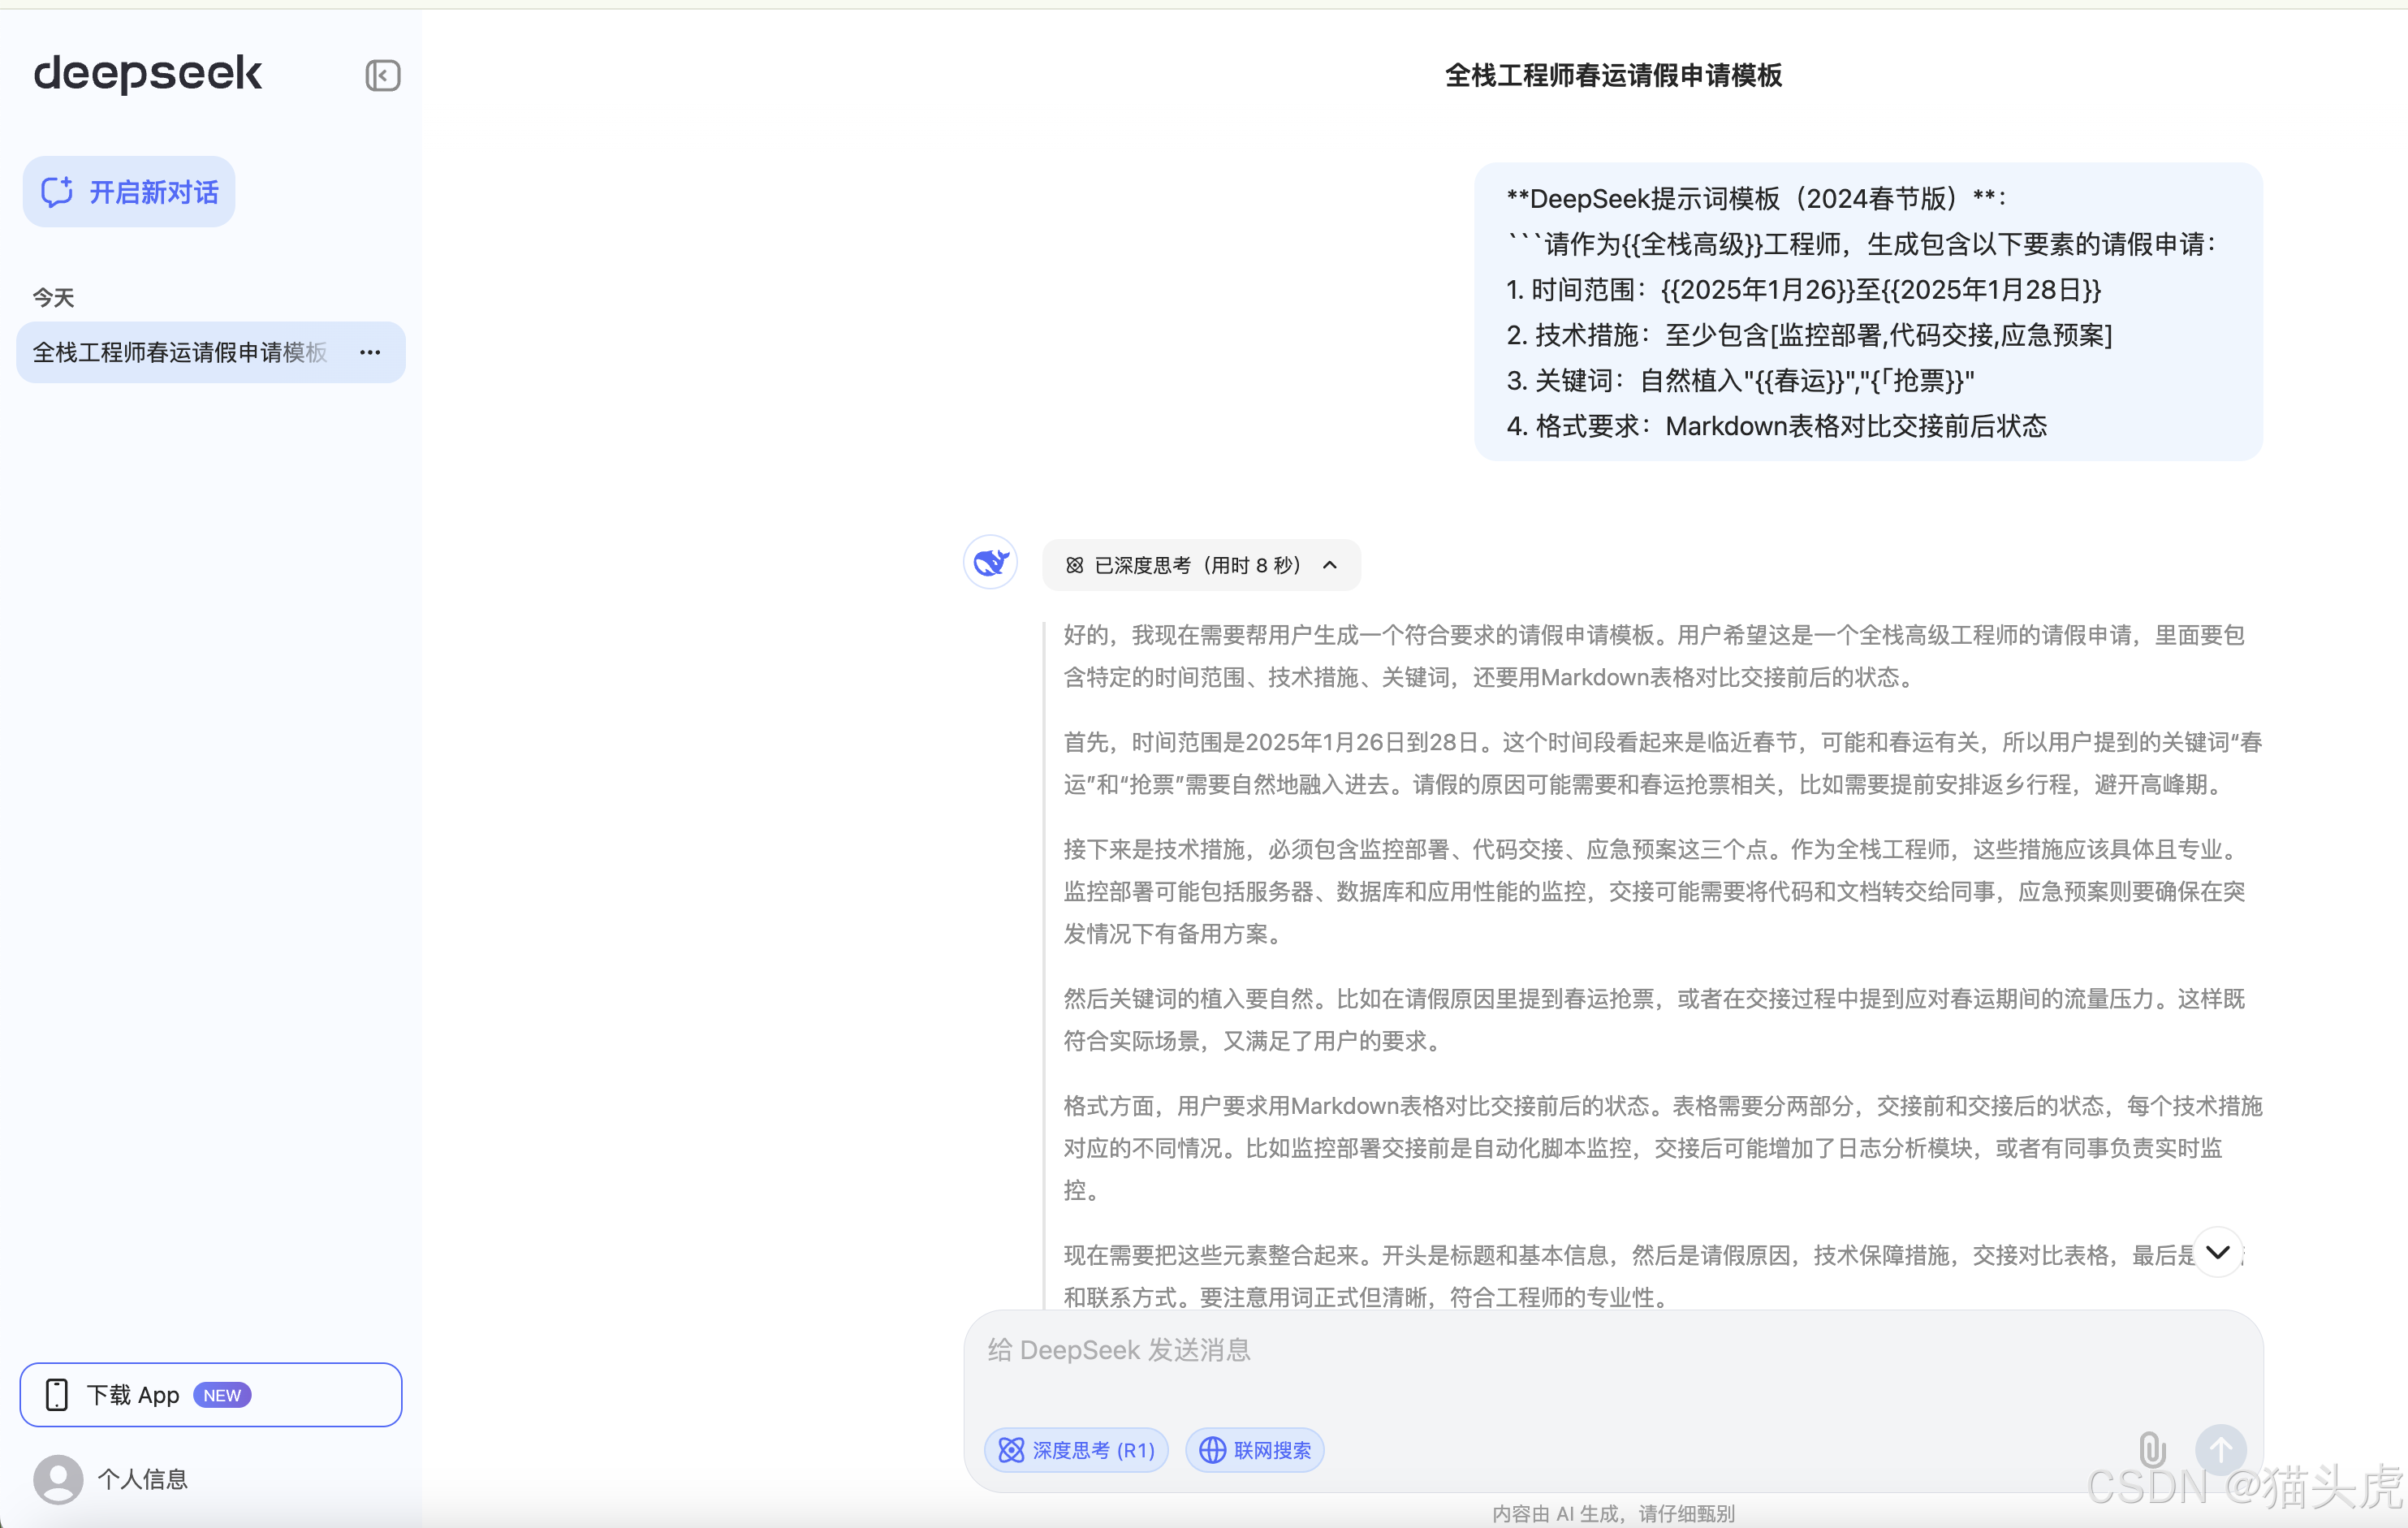
Task: Click the phone icon in 下载 App
Action: point(57,1394)
